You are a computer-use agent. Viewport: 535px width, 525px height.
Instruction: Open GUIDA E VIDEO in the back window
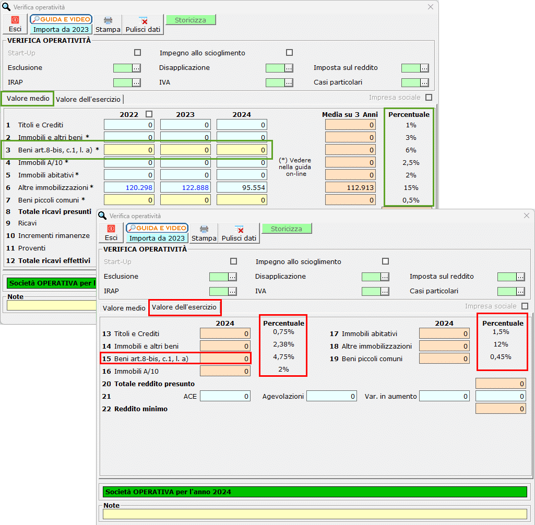(x=61, y=19)
